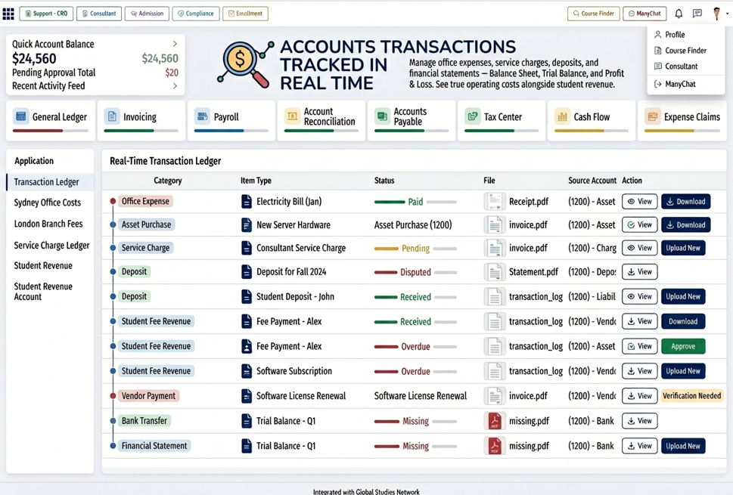The height and width of the screenshot is (495, 733).
Task: Switch to the Account Reconciliation tab
Action: pos(321,120)
